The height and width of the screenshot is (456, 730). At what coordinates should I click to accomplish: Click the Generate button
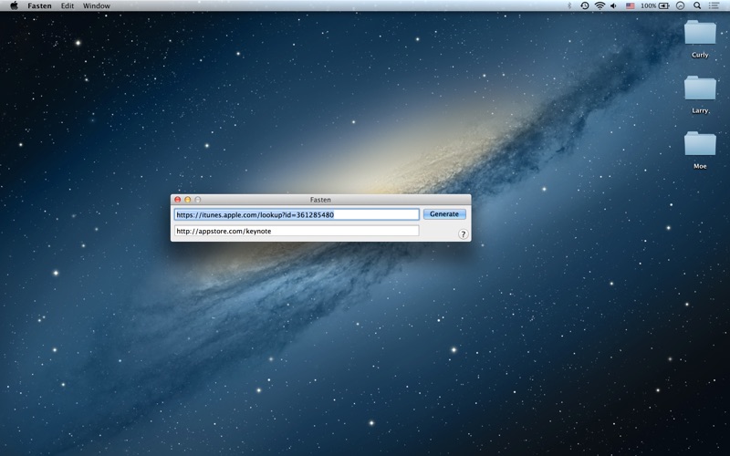click(444, 214)
